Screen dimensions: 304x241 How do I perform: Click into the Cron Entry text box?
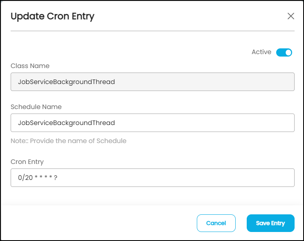click(152, 177)
